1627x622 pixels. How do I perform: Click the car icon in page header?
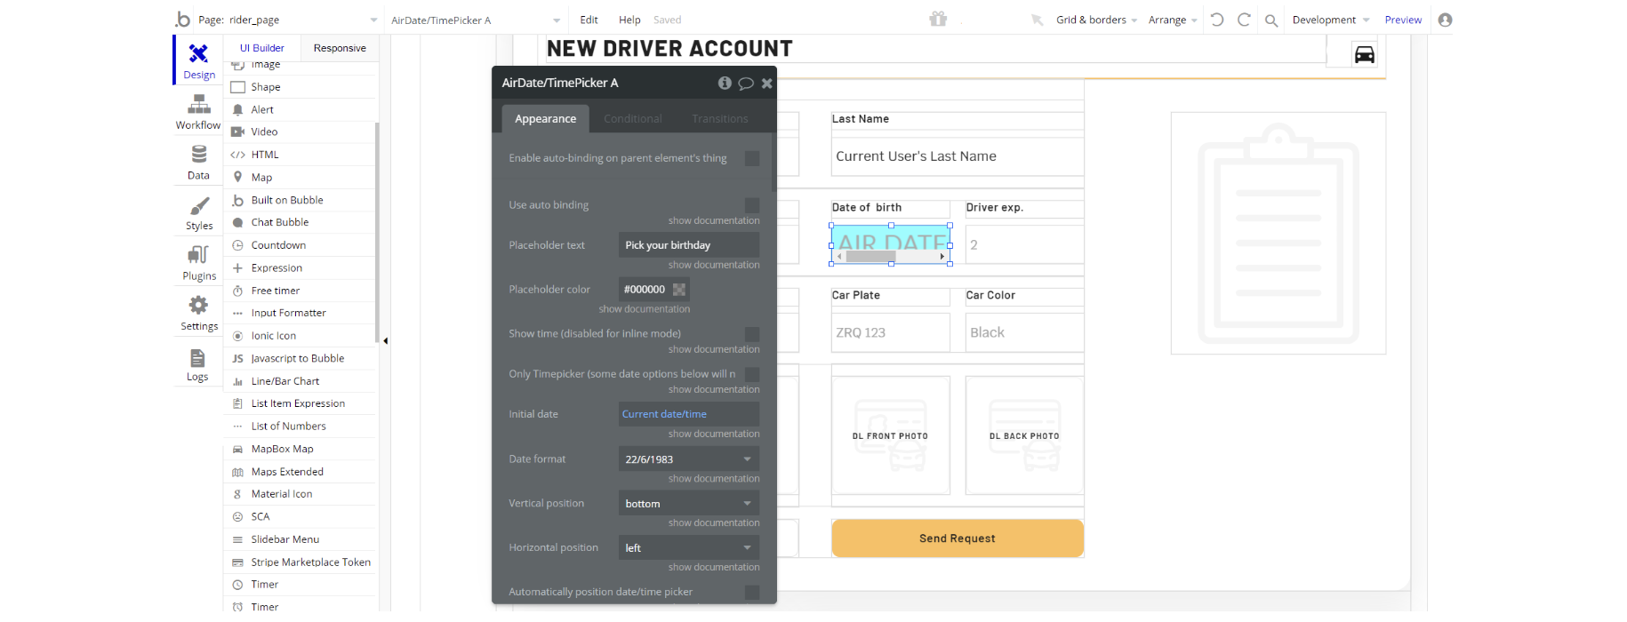pos(1364,55)
